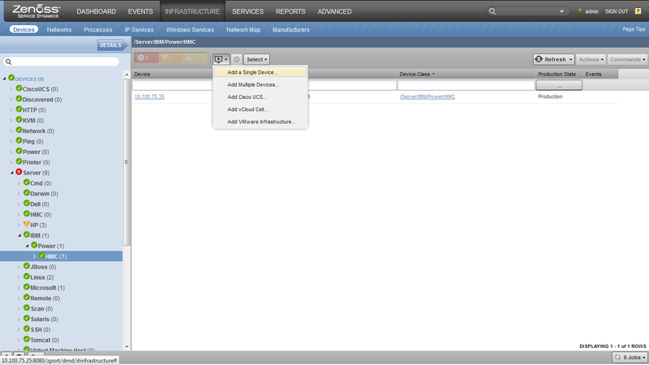
Task: Expand the Linux tree node
Action: pyautogui.click(x=19, y=277)
